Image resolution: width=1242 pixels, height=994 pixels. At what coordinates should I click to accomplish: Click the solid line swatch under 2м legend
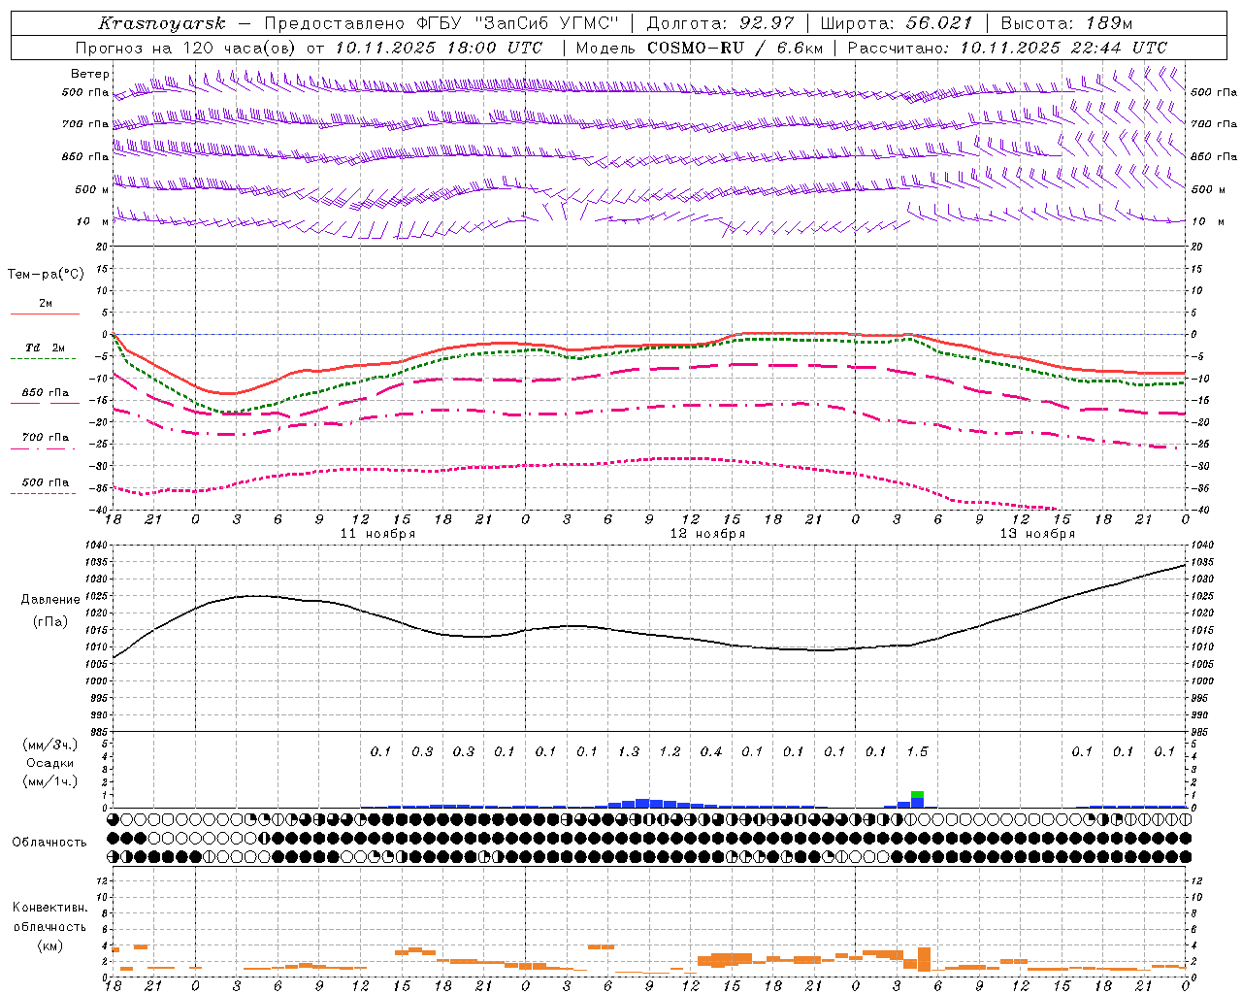[x=45, y=314]
